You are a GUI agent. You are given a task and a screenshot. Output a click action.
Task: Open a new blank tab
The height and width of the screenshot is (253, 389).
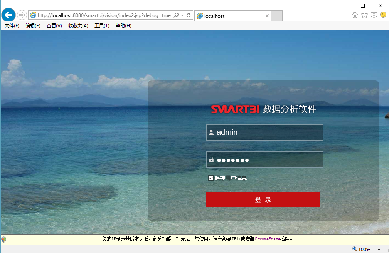click(276, 16)
